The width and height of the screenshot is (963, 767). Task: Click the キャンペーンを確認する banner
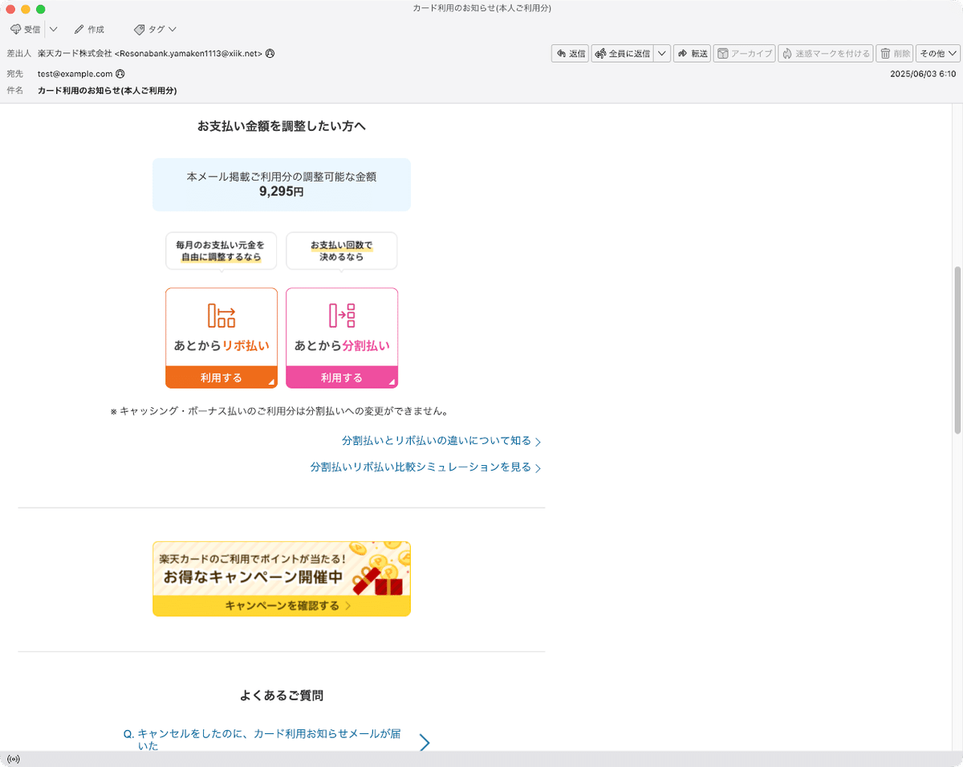click(x=281, y=606)
